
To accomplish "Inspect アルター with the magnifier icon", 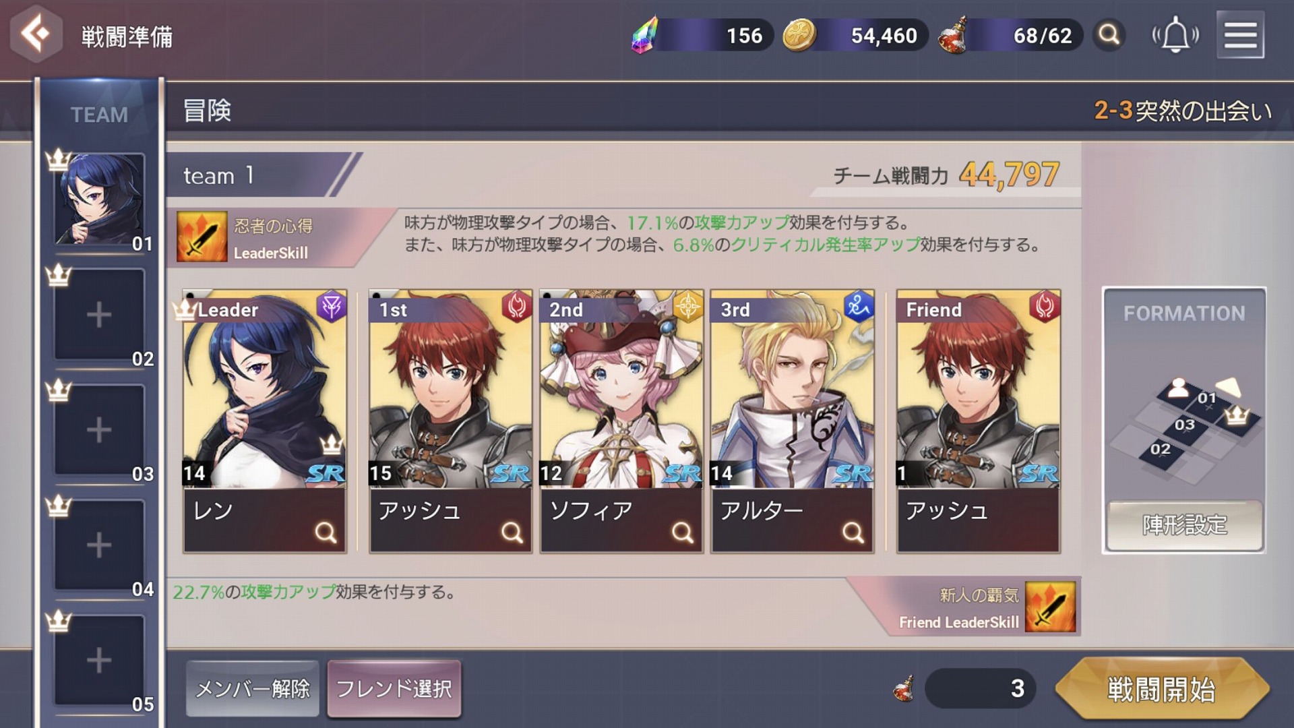I will 853,533.
